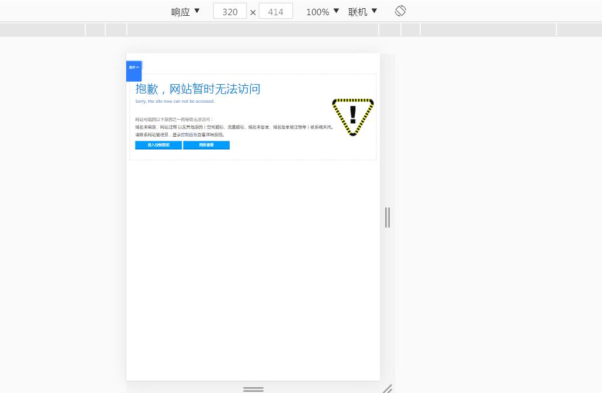Click the right edge viewport resize handle

(x=387, y=217)
